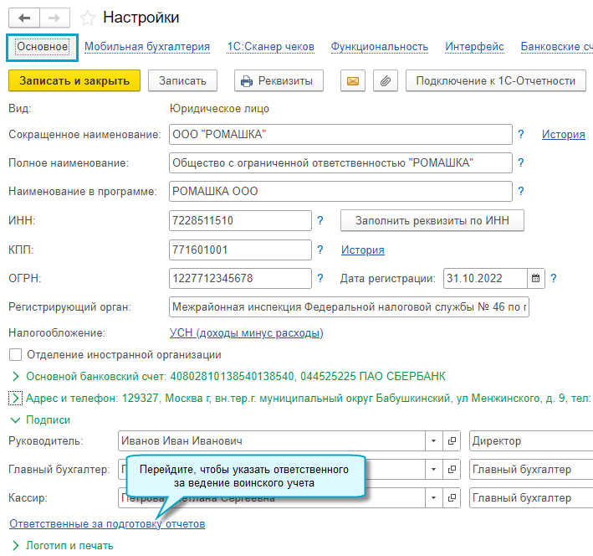Viewport: 593px width, 556px height.
Task: Go back using the left arrow button
Action: (x=24, y=18)
